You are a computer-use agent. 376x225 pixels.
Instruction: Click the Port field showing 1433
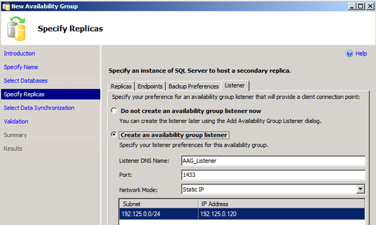[x=273, y=175]
